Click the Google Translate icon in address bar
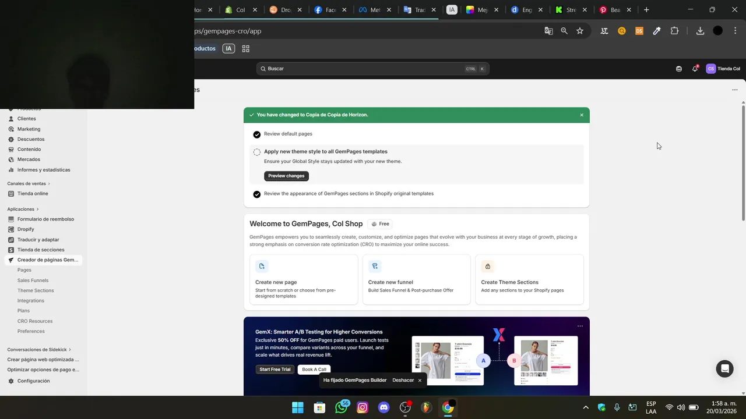The image size is (746, 419). (548, 31)
